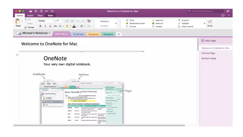Toggle underline formatting
Screen dimensions: 243x137
click(x=50, y=26)
